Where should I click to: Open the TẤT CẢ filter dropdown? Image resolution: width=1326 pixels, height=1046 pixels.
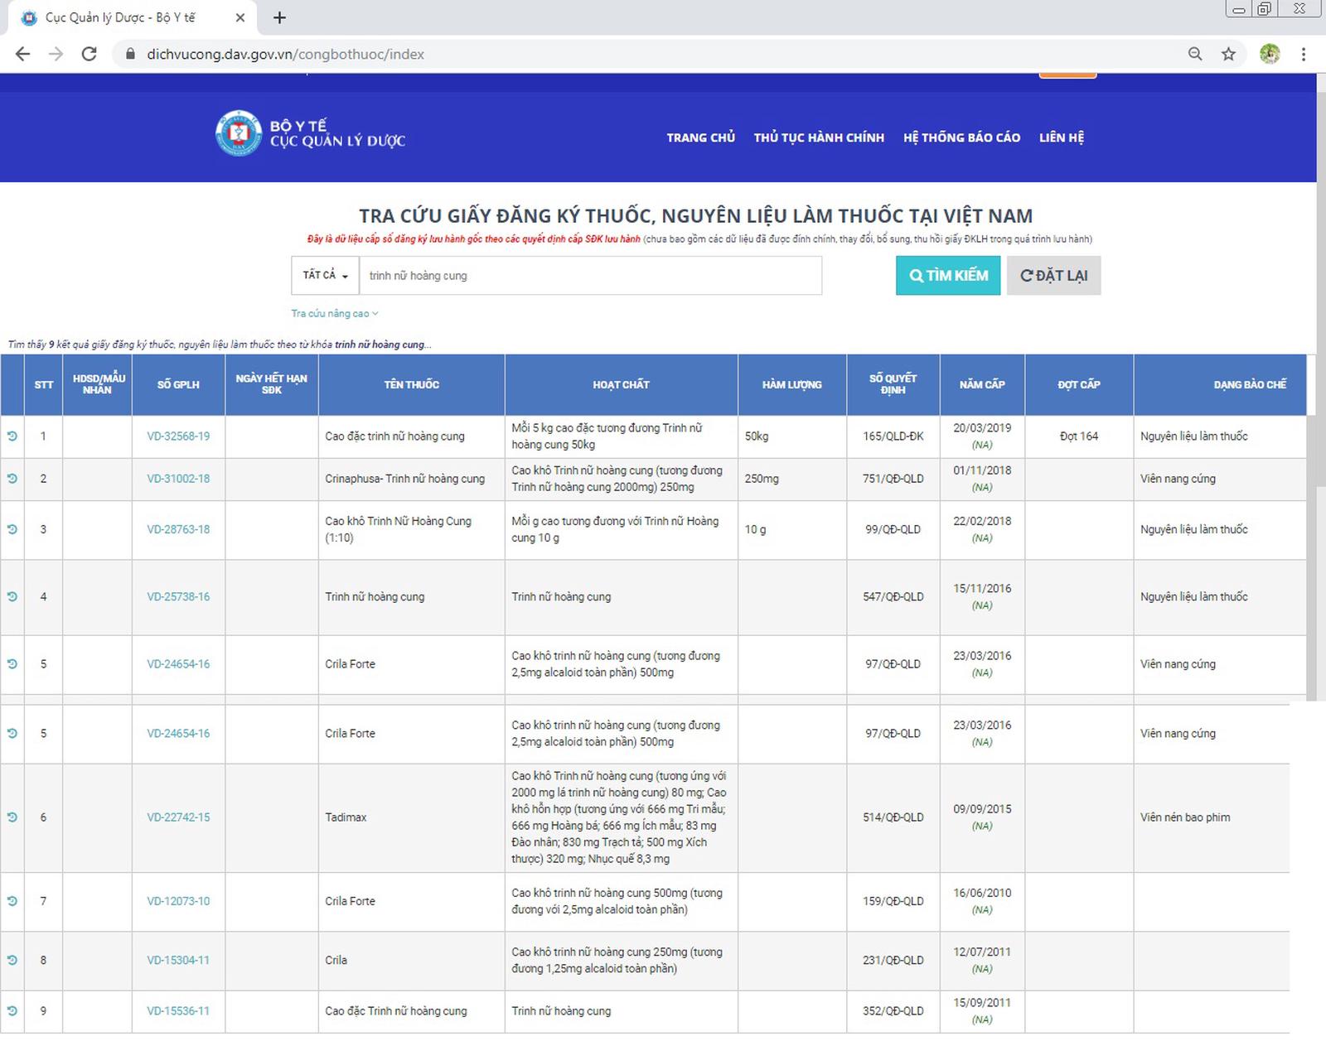325,276
